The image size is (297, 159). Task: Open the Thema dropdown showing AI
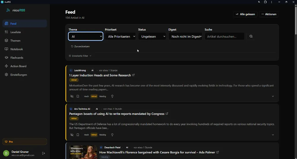(86, 36)
